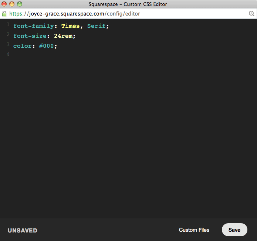Click the red close window button
The width and height of the screenshot is (257, 241).
tap(4, 4)
